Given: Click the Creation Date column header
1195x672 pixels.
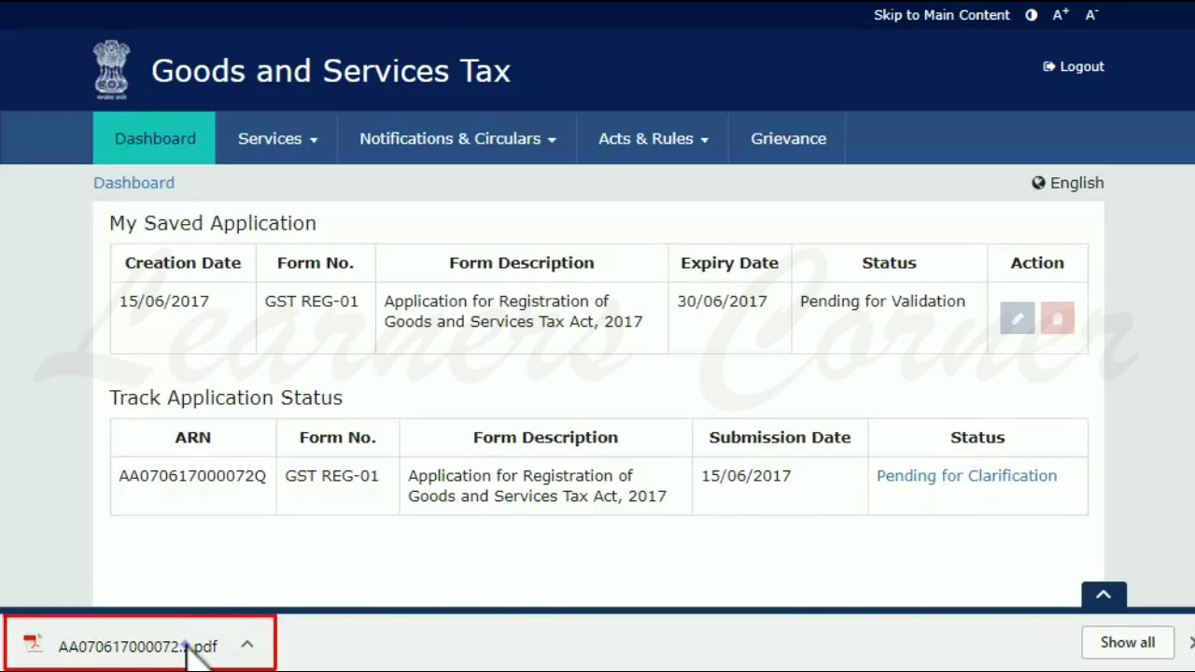Looking at the screenshot, I should tap(183, 263).
